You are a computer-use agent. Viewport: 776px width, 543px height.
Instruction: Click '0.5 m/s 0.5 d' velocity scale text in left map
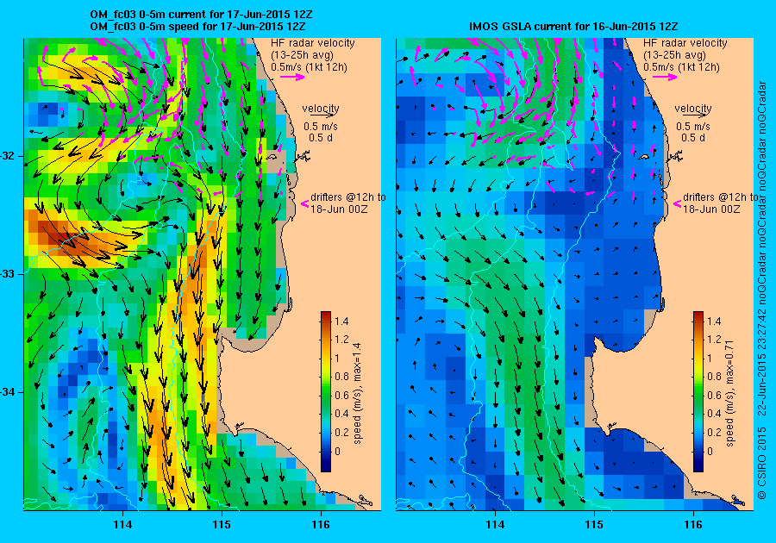click(x=321, y=132)
